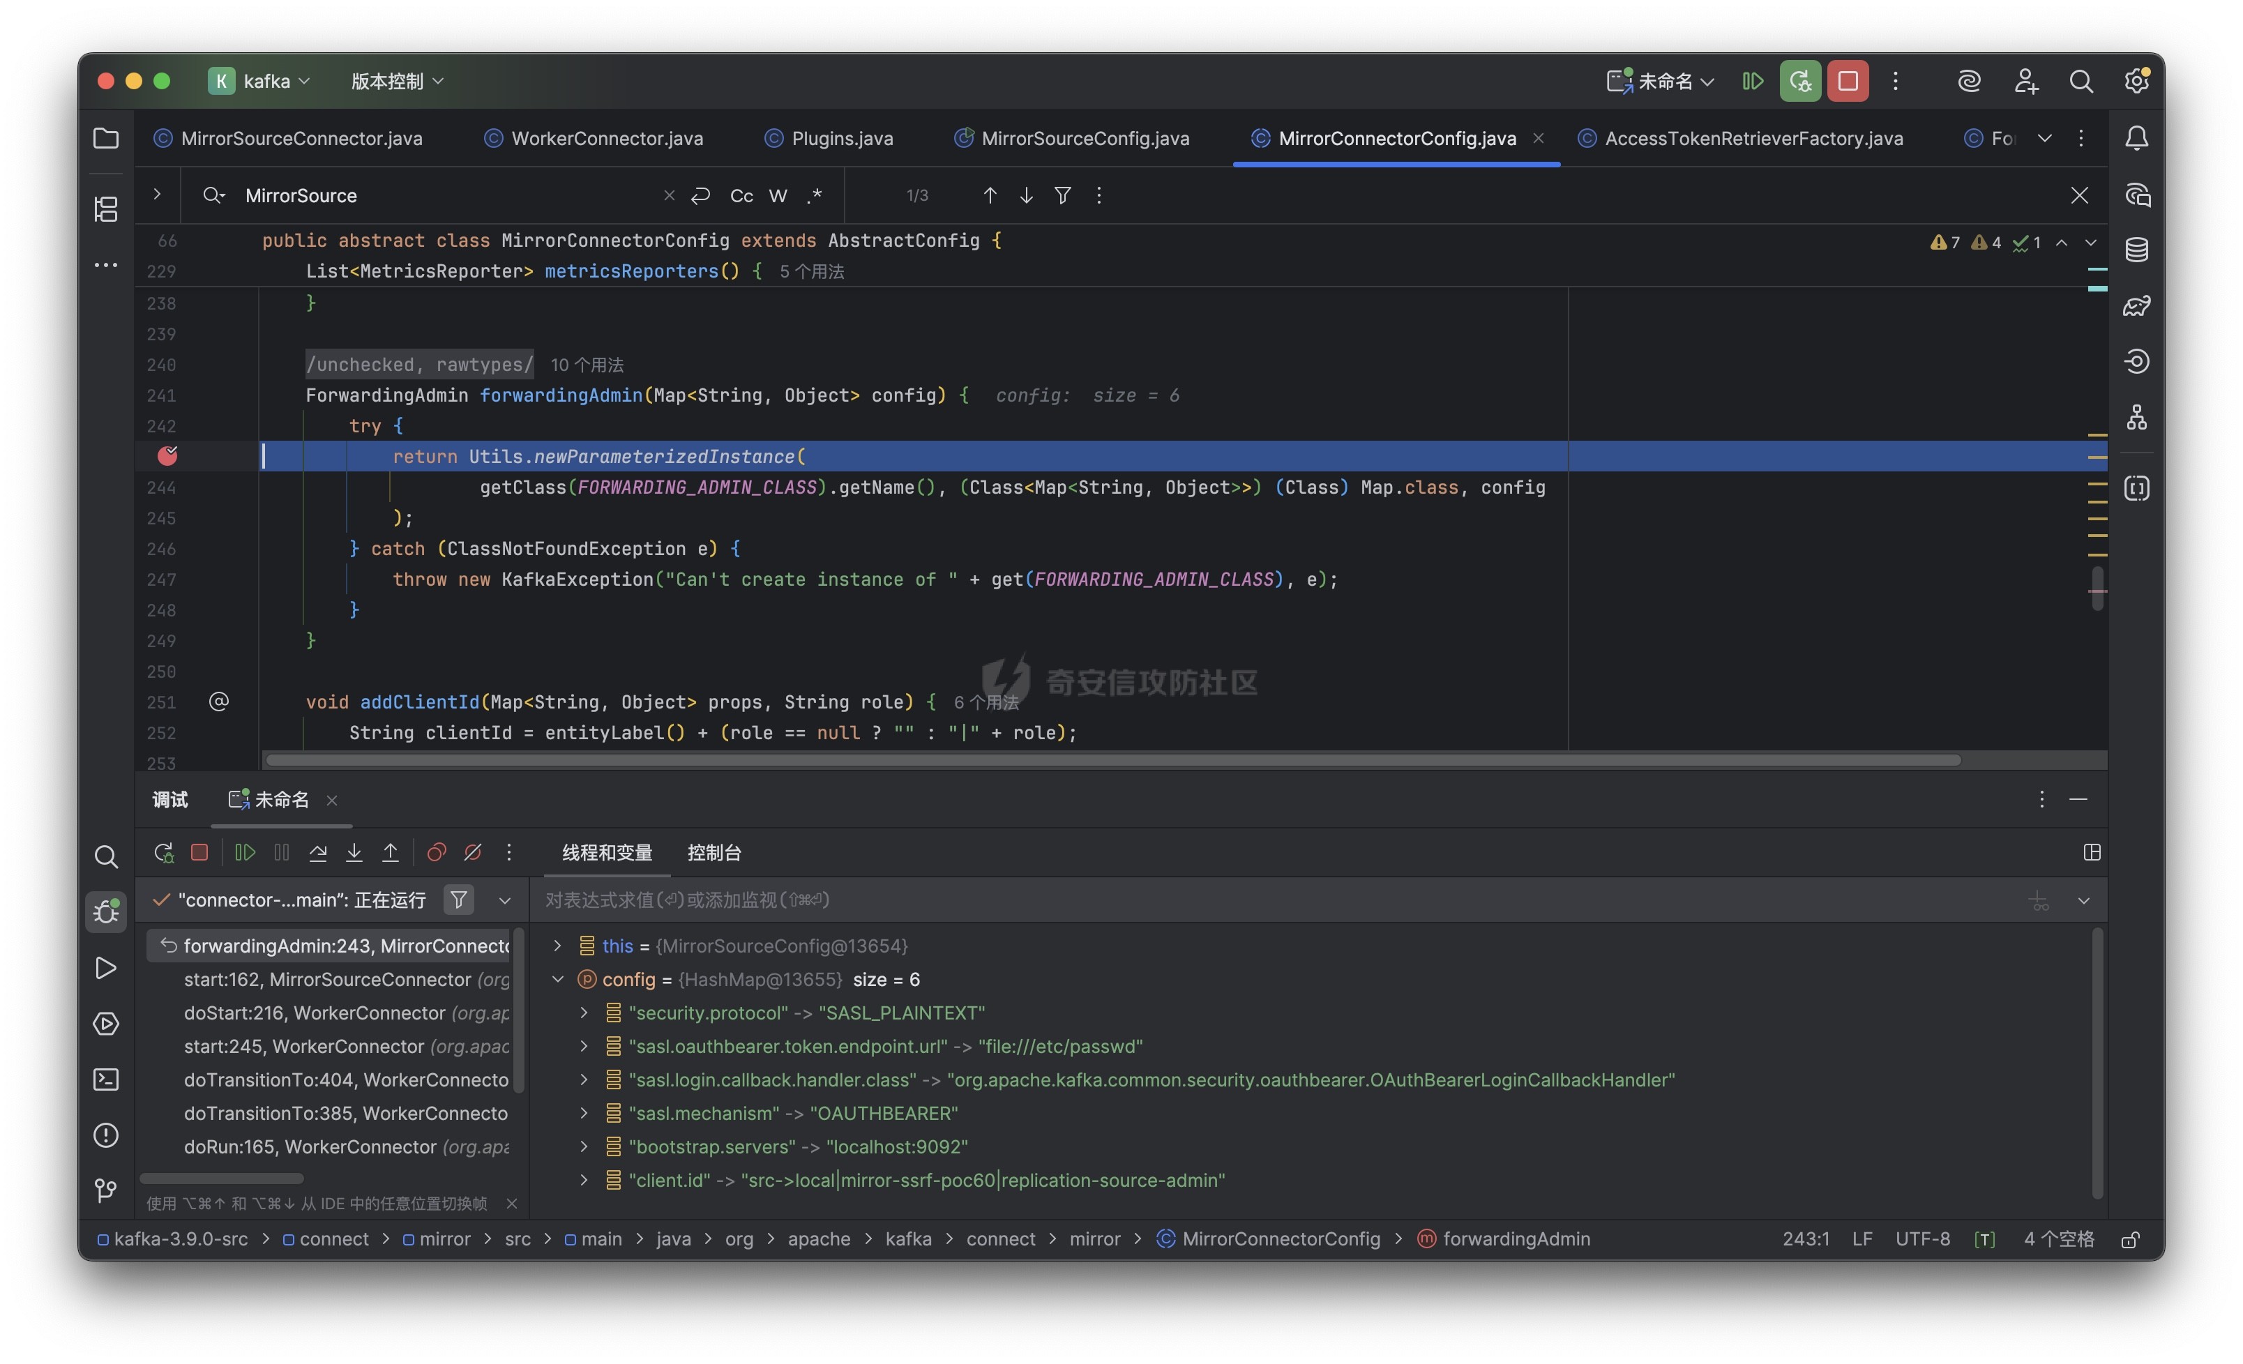Open the Structure tool window icon
This screenshot has width=2243, height=1364.
(105, 209)
